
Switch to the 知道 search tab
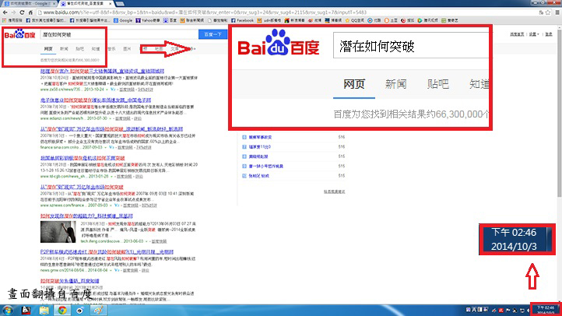click(x=96, y=49)
